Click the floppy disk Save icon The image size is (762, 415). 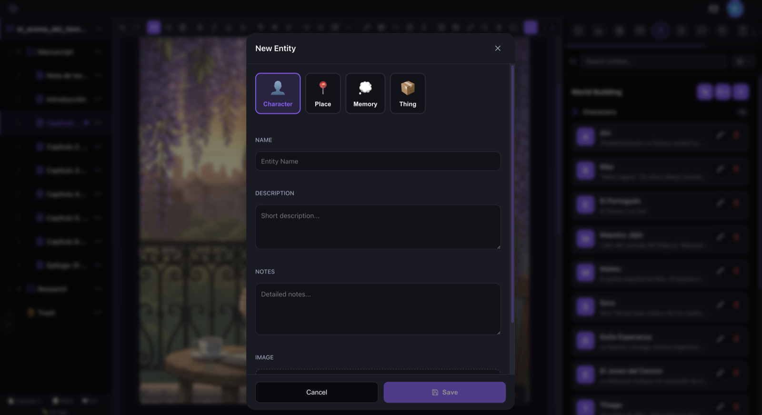pyautogui.click(x=435, y=392)
